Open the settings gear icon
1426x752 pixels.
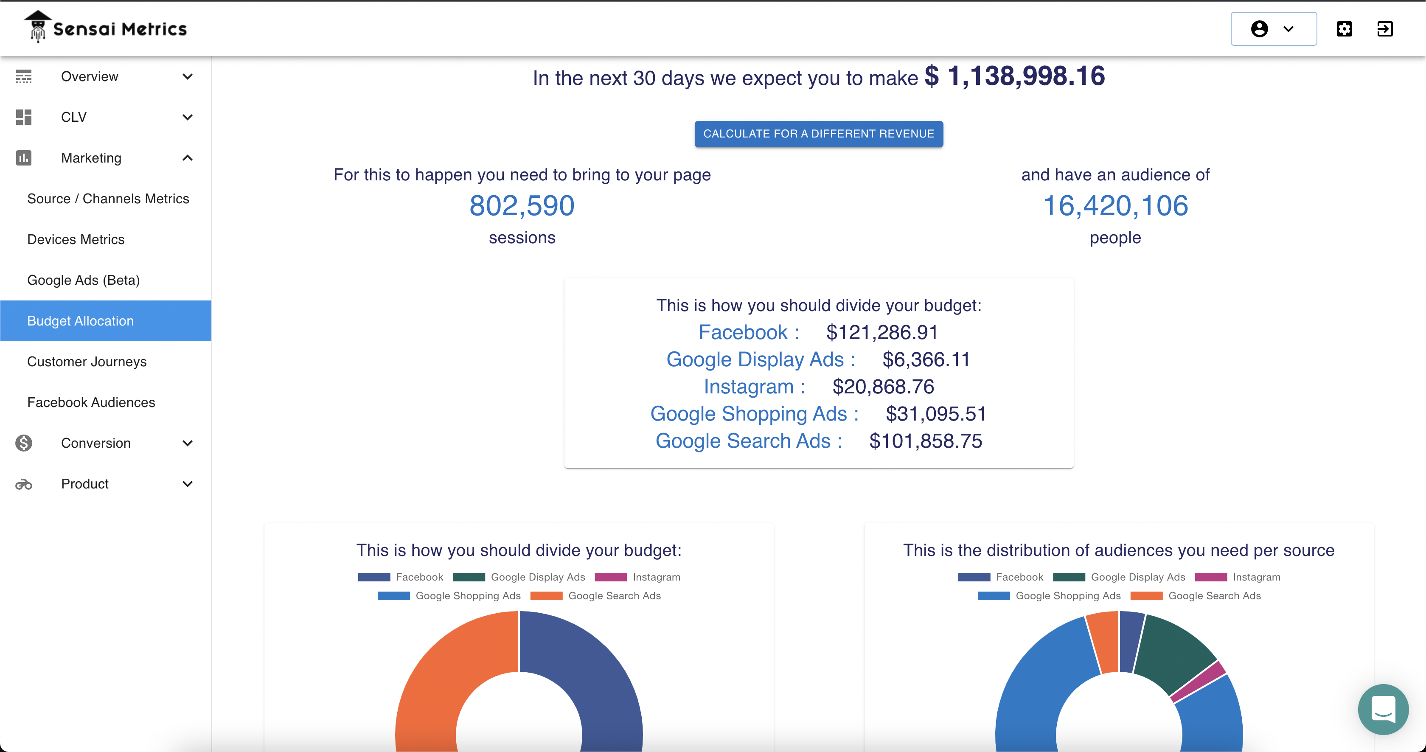[1344, 29]
